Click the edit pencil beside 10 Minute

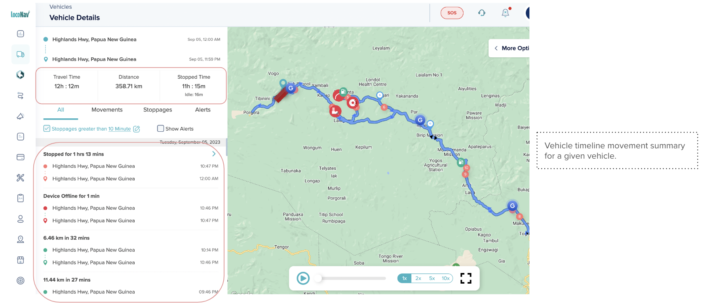pyautogui.click(x=137, y=129)
